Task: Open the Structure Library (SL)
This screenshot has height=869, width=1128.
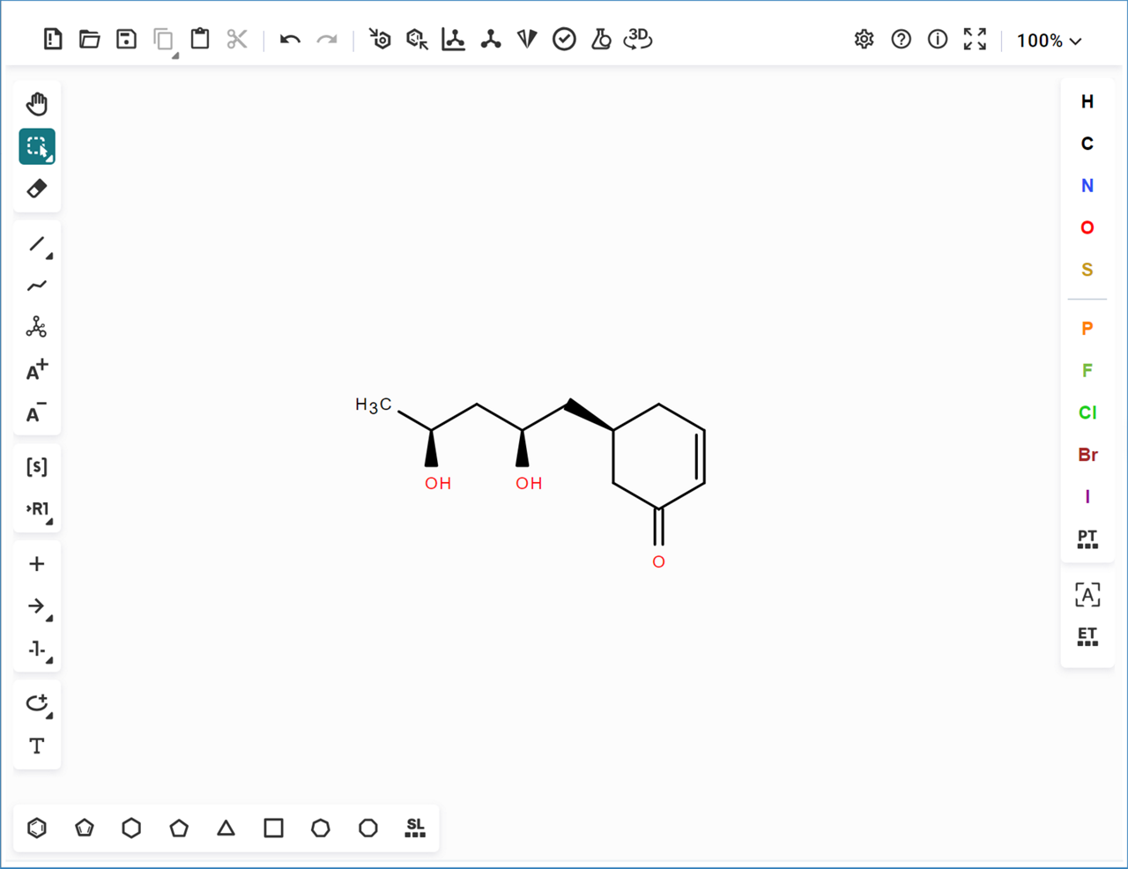Action: coord(415,828)
